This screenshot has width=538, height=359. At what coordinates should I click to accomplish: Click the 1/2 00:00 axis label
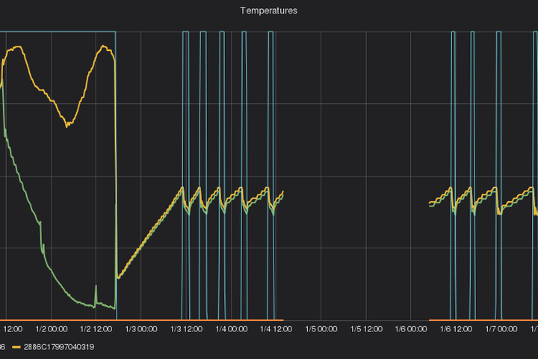pyautogui.click(x=52, y=329)
